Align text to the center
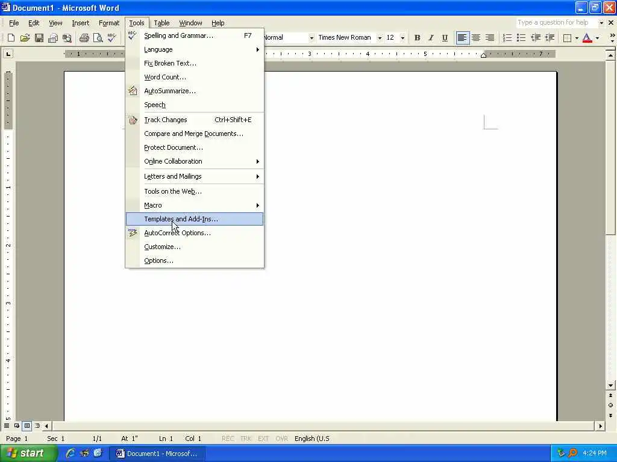The image size is (617, 462). click(x=476, y=38)
